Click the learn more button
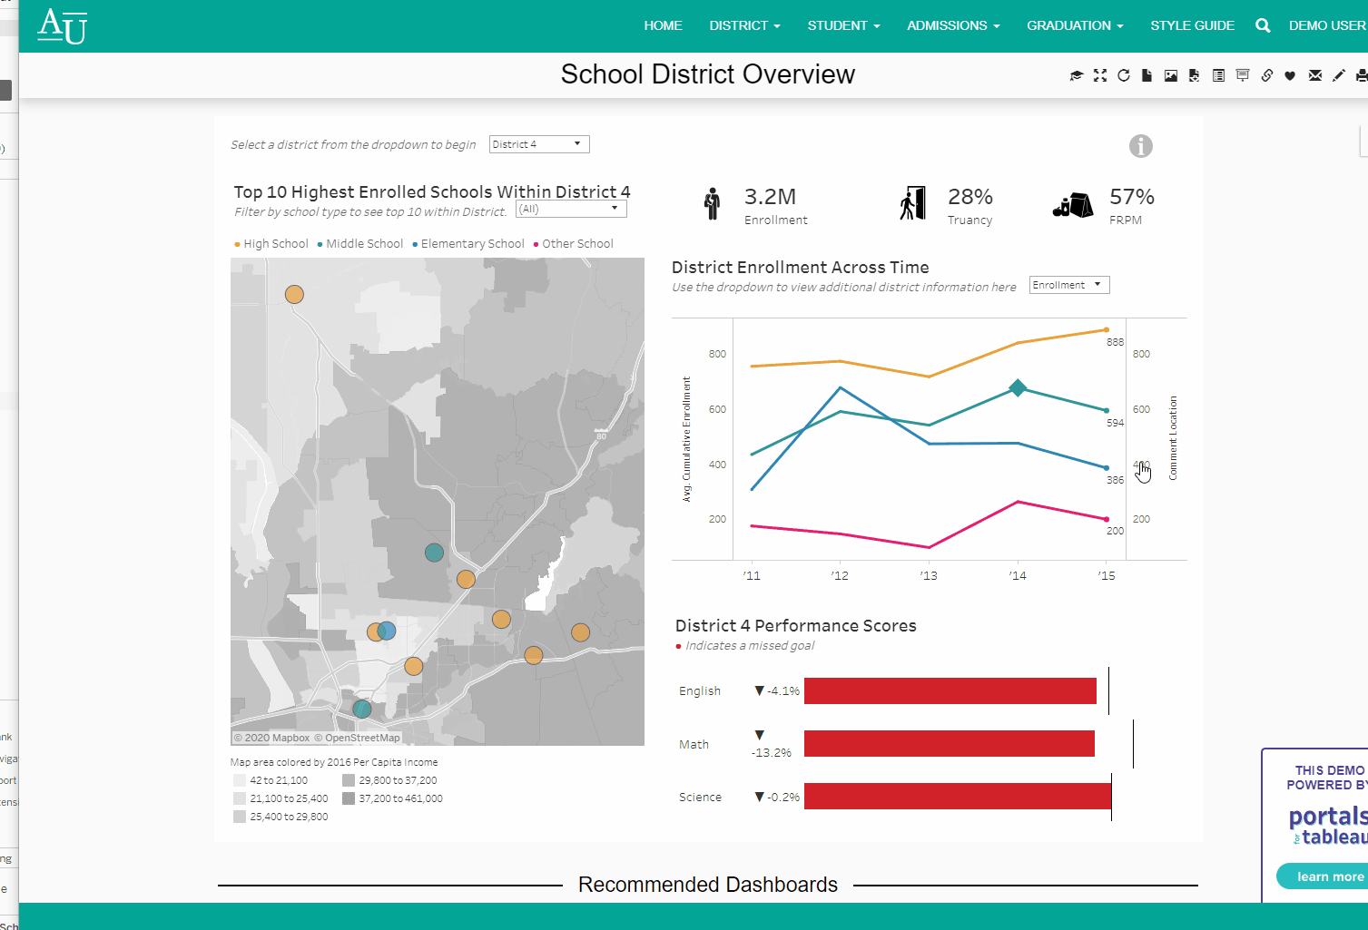Image resolution: width=1368 pixels, height=930 pixels. coord(1329,876)
